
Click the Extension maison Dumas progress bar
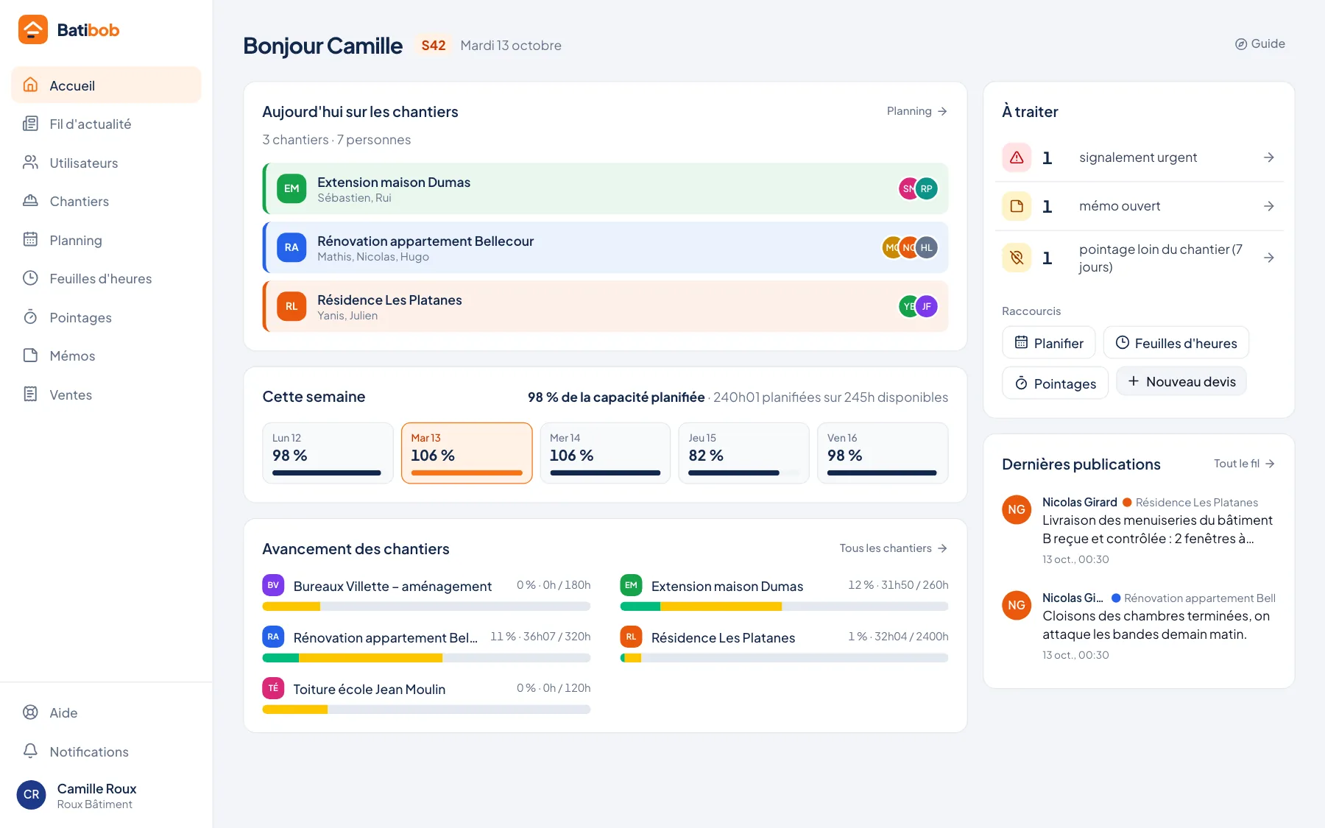[x=785, y=606]
